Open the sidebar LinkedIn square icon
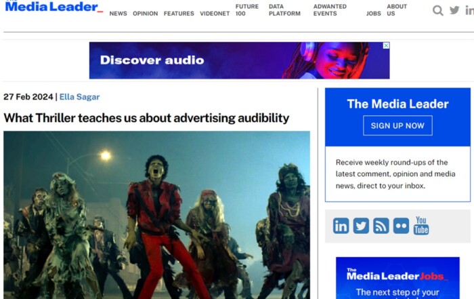 point(341,226)
